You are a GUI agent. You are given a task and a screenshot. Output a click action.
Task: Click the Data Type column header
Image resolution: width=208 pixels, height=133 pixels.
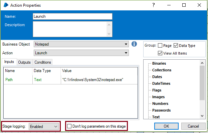click(x=46, y=71)
